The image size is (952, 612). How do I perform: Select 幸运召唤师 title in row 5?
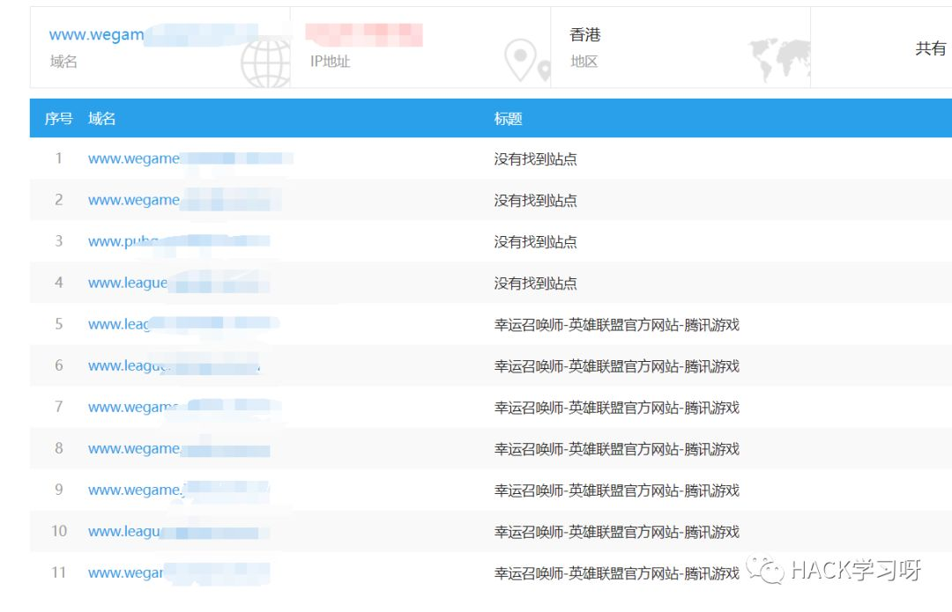[616, 325]
